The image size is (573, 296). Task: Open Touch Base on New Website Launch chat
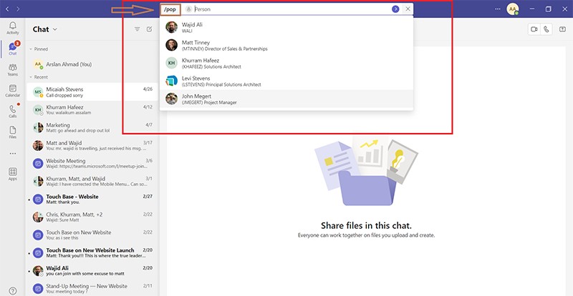coord(92,253)
